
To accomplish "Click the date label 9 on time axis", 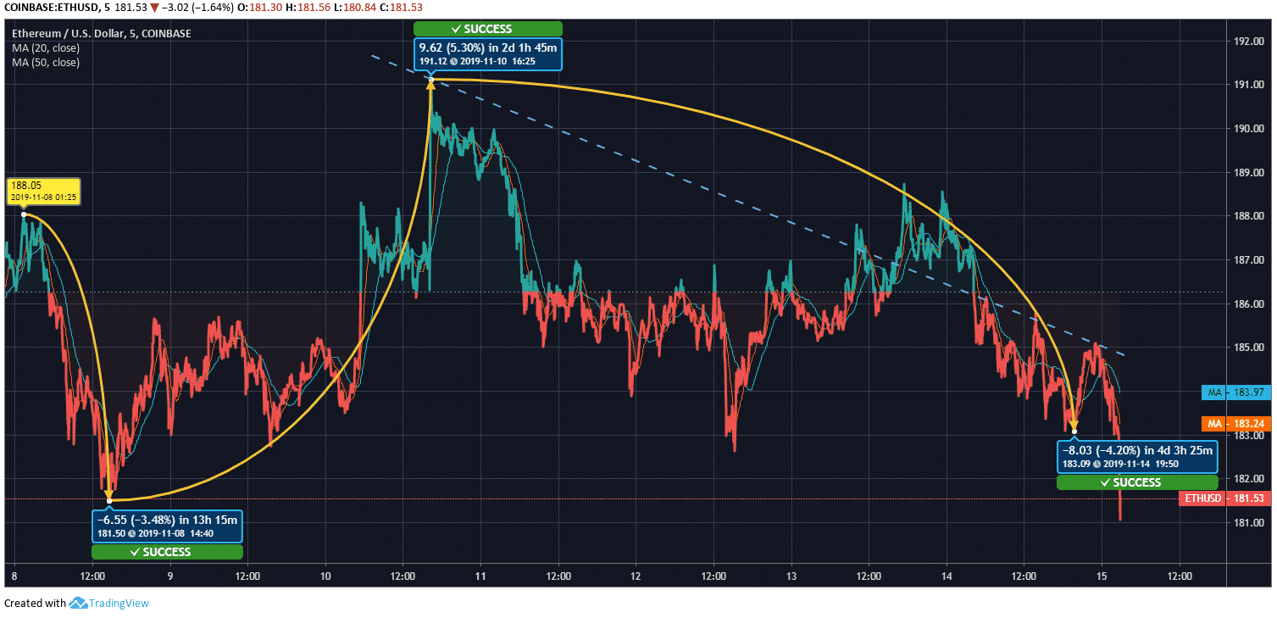I will pyautogui.click(x=170, y=576).
